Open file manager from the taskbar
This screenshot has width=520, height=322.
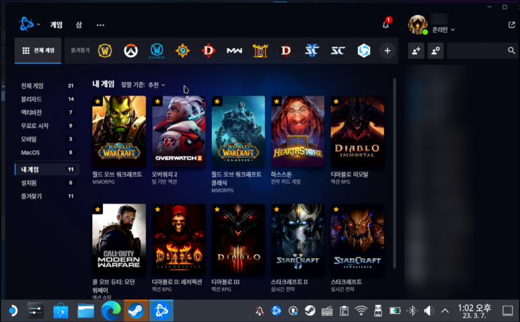tap(85, 311)
